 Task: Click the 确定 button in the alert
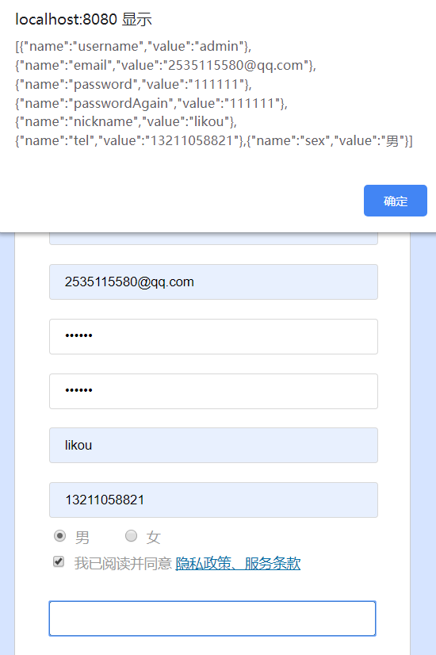point(395,201)
